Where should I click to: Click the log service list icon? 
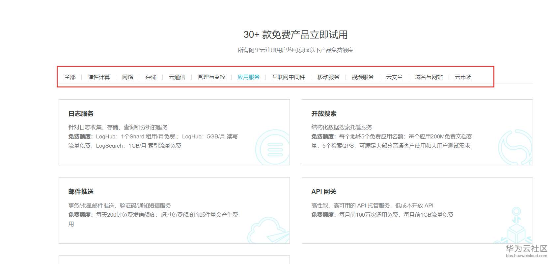pyautogui.click(x=273, y=148)
